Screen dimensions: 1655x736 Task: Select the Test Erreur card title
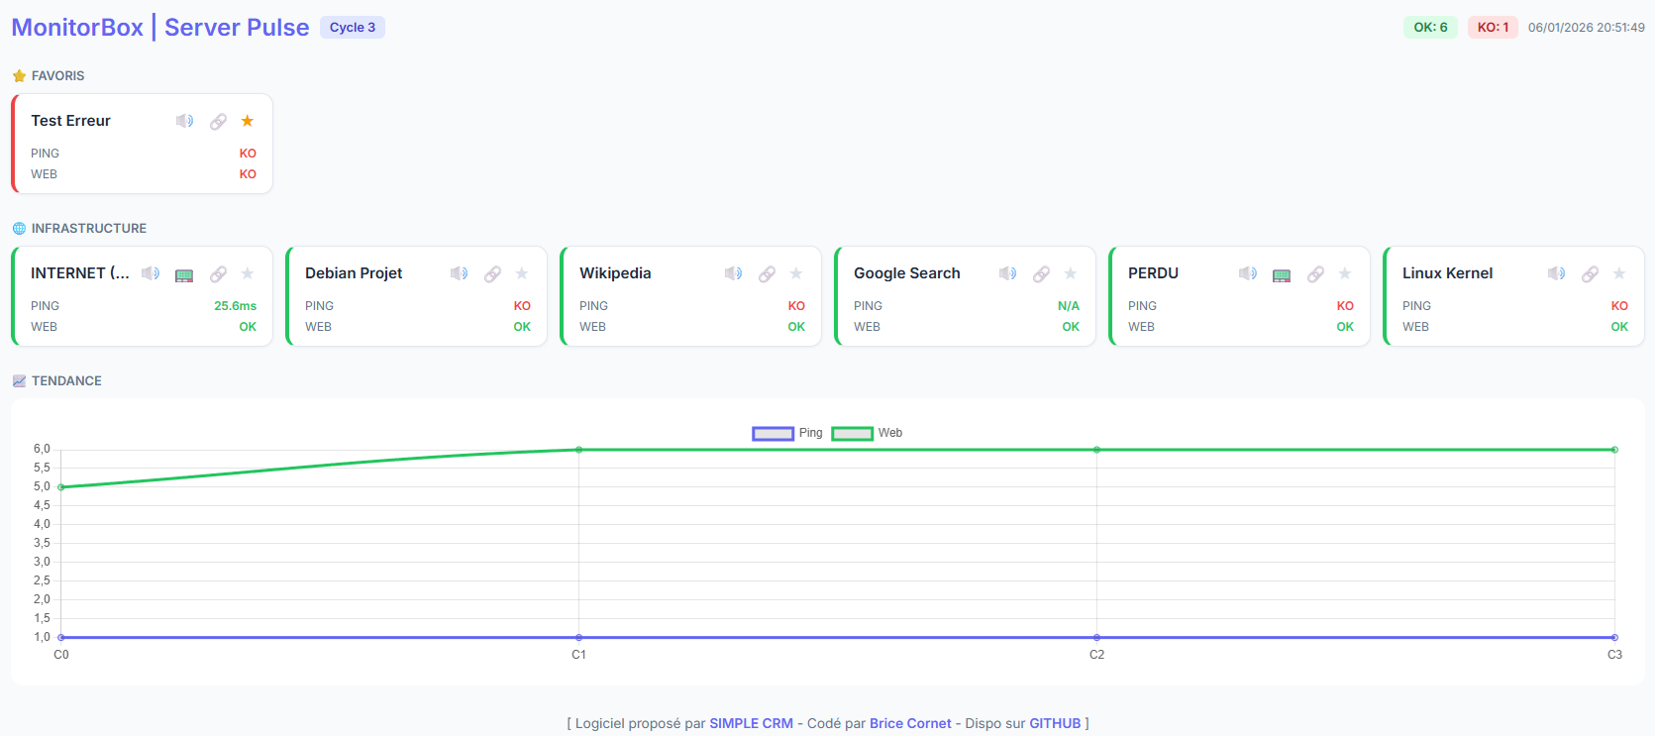tap(70, 121)
